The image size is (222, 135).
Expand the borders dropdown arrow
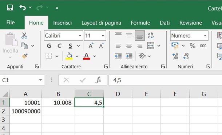click(57, 56)
